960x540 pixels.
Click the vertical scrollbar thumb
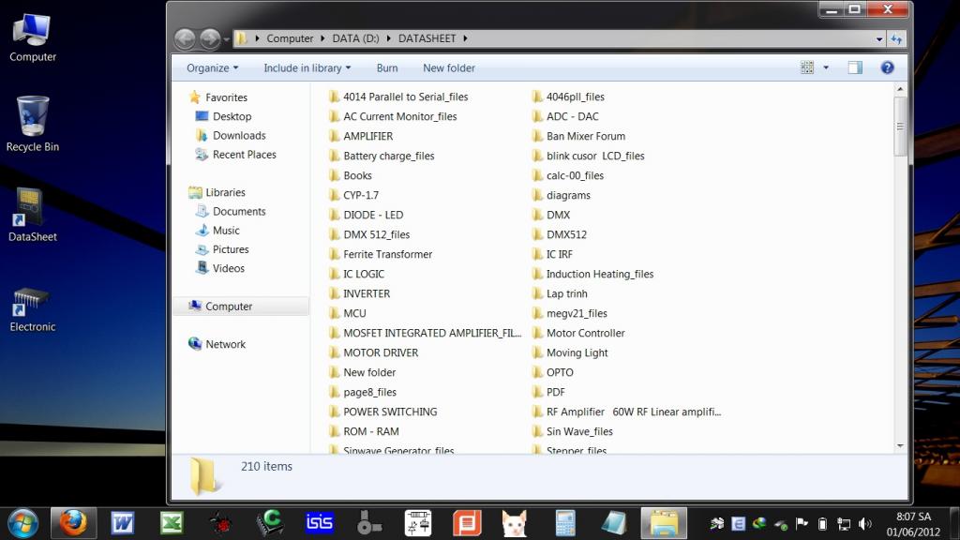pyautogui.click(x=900, y=127)
